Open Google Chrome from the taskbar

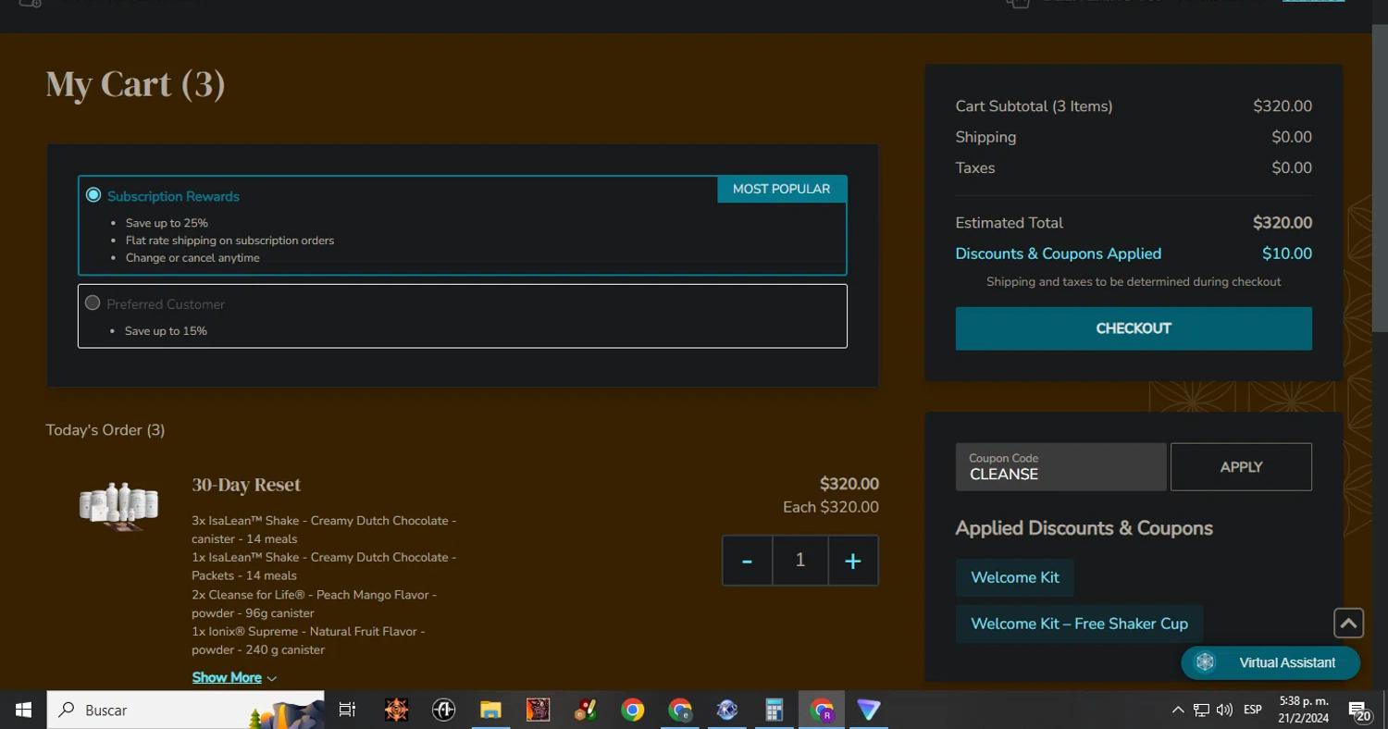(633, 710)
